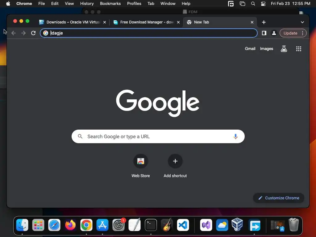This screenshot has height=237, width=316.
Task: Reload the current page
Action: pyautogui.click(x=33, y=33)
